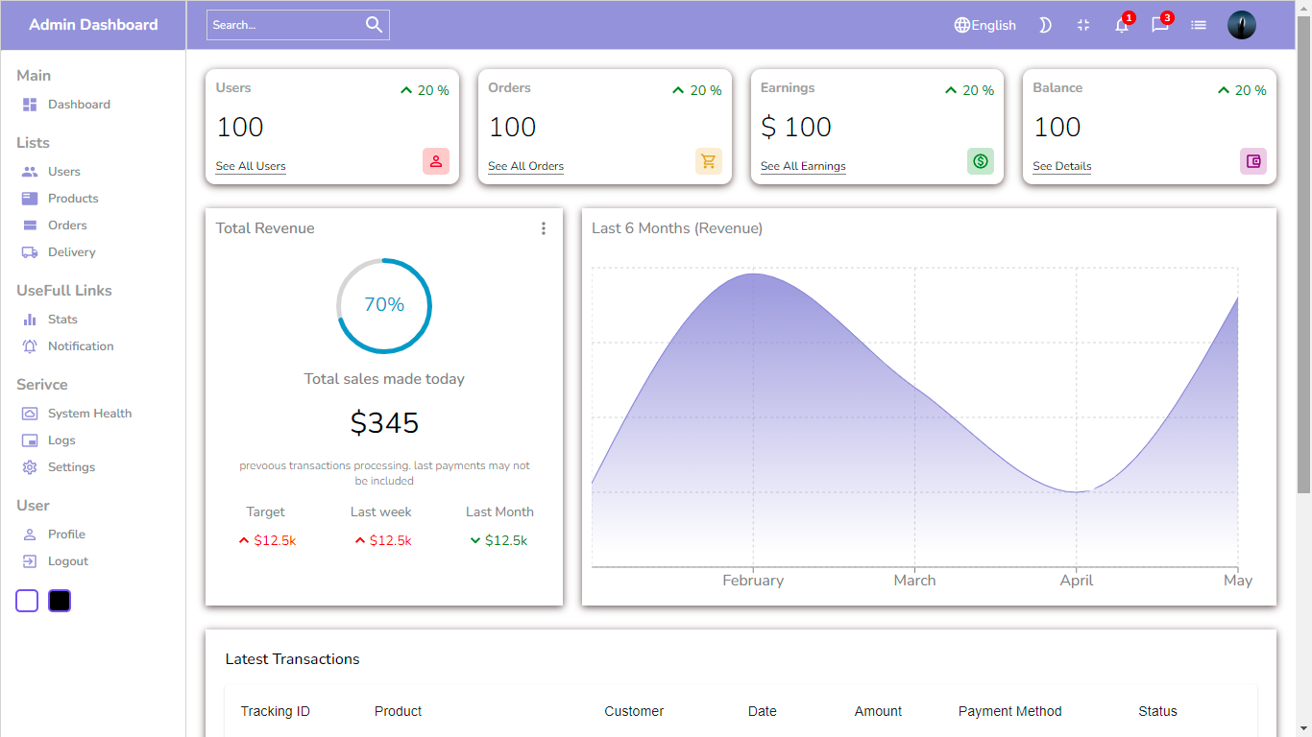
Task: Click the fullscreen icon in the top bar
Action: [1083, 25]
